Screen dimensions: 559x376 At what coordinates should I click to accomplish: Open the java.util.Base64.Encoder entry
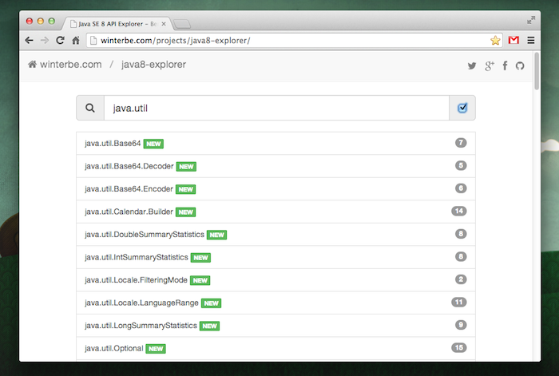(276, 189)
